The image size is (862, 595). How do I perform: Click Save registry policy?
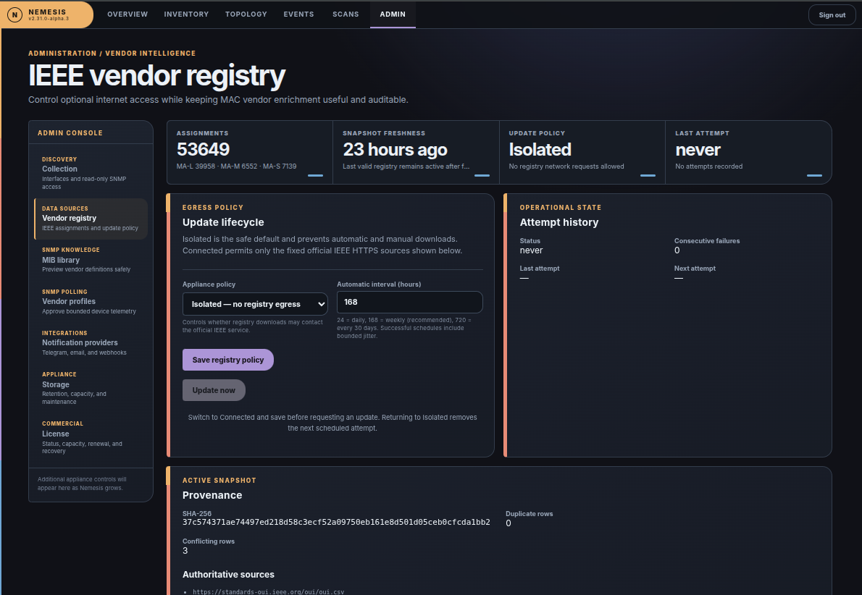point(228,360)
